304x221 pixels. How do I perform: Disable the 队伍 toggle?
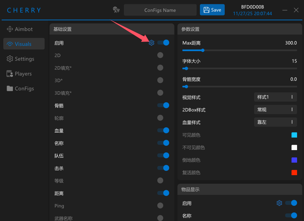(x=163, y=155)
